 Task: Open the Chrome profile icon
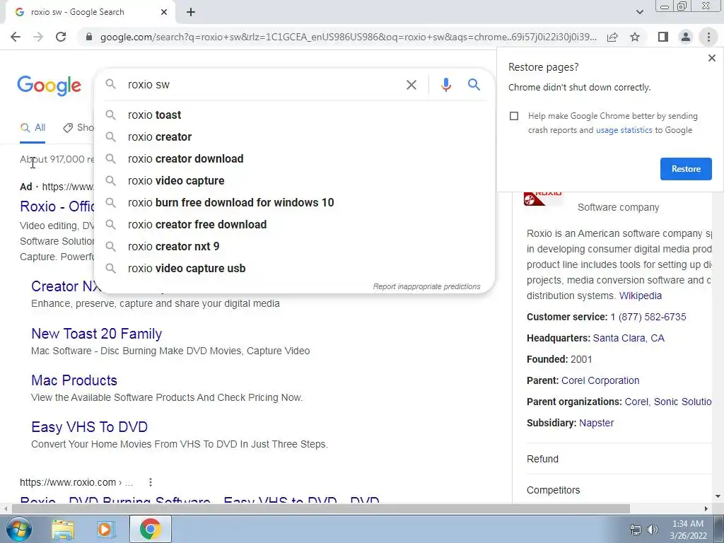pyautogui.click(x=686, y=37)
